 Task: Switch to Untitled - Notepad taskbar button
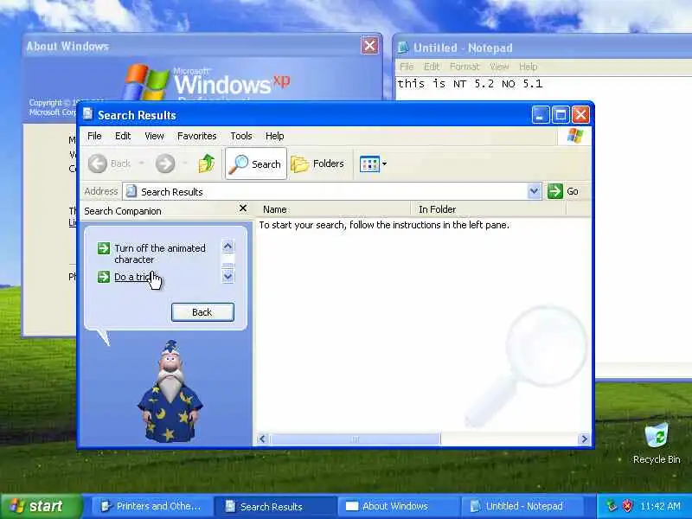[x=521, y=506]
